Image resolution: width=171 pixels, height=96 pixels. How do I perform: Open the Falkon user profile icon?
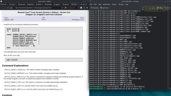click(x=81, y=8)
